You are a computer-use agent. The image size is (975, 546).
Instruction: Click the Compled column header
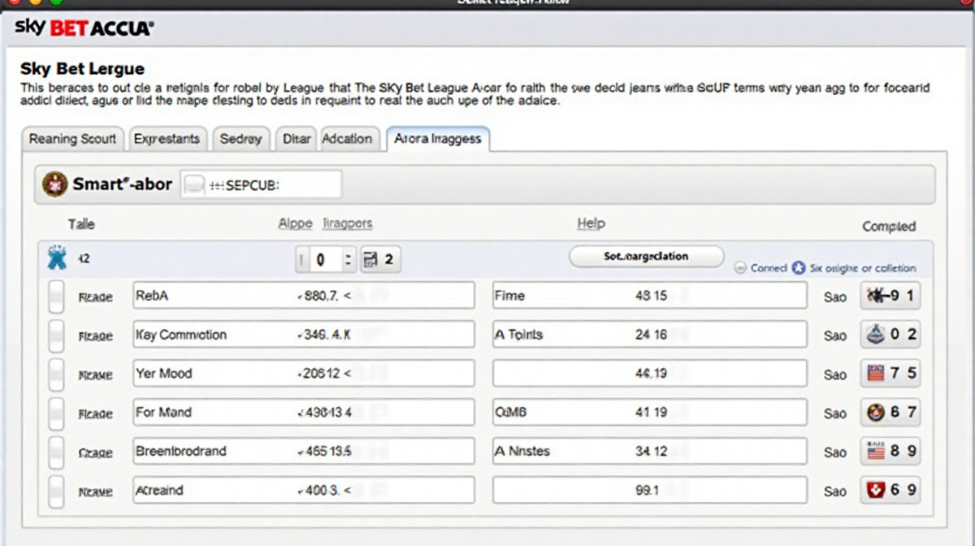tap(889, 227)
